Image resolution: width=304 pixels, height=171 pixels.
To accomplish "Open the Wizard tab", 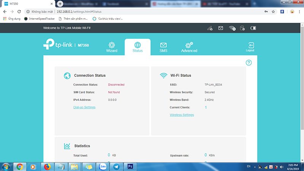I will pyautogui.click(x=112, y=47).
